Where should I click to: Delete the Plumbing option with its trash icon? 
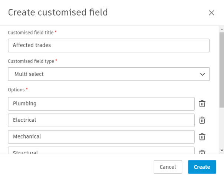click(x=202, y=104)
